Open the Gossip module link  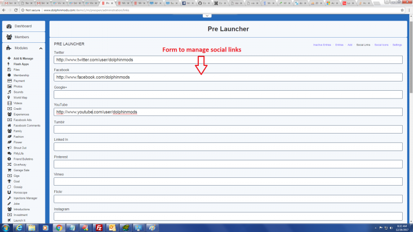pos(18,187)
